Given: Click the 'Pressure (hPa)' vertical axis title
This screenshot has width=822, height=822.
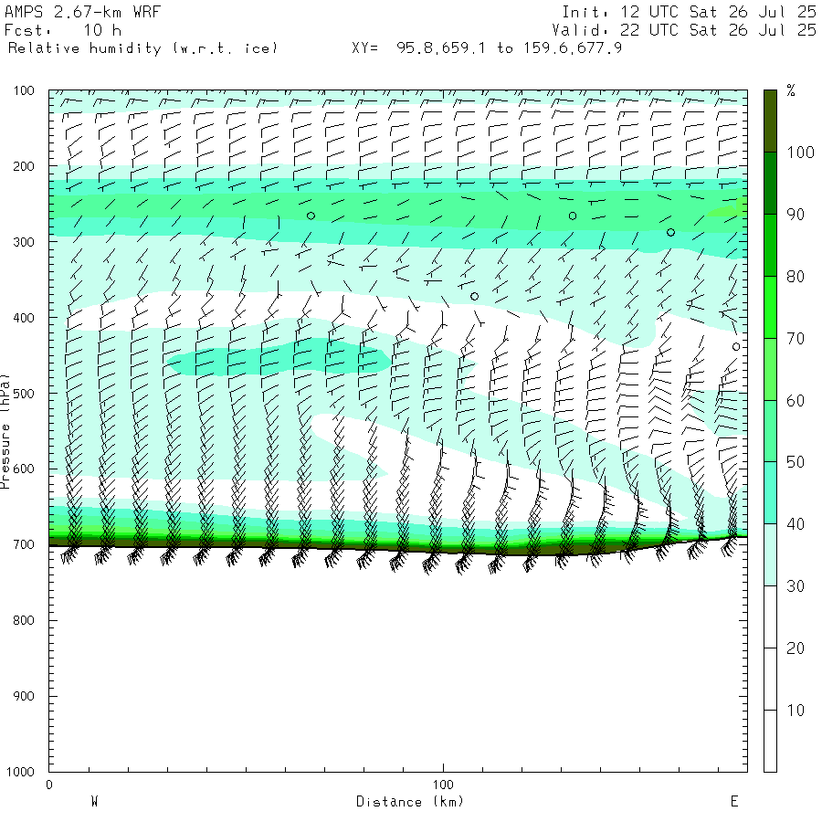Looking at the screenshot, I should pyautogui.click(x=5, y=431).
